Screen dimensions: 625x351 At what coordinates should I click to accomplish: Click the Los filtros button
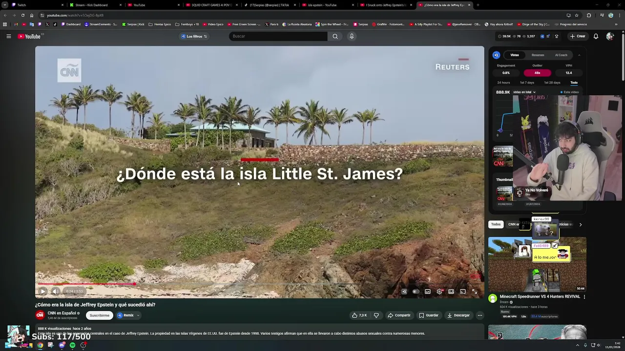pyautogui.click(x=194, y=36)
